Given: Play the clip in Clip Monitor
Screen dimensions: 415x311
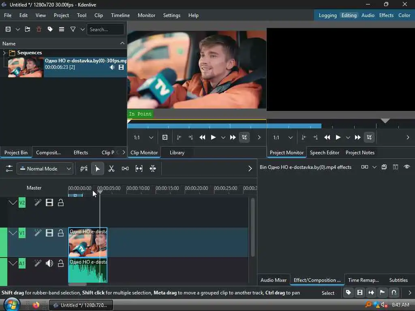Looking at the screenshot, I should click(x=213, y=138).
